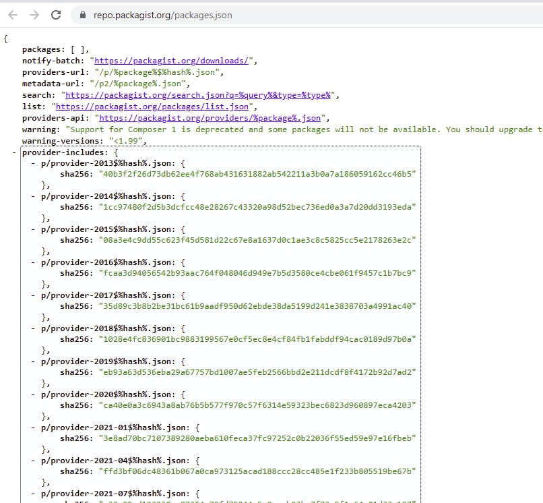
Task: Collapse the p/provider-2017 entry
Action: click(33, 295)
